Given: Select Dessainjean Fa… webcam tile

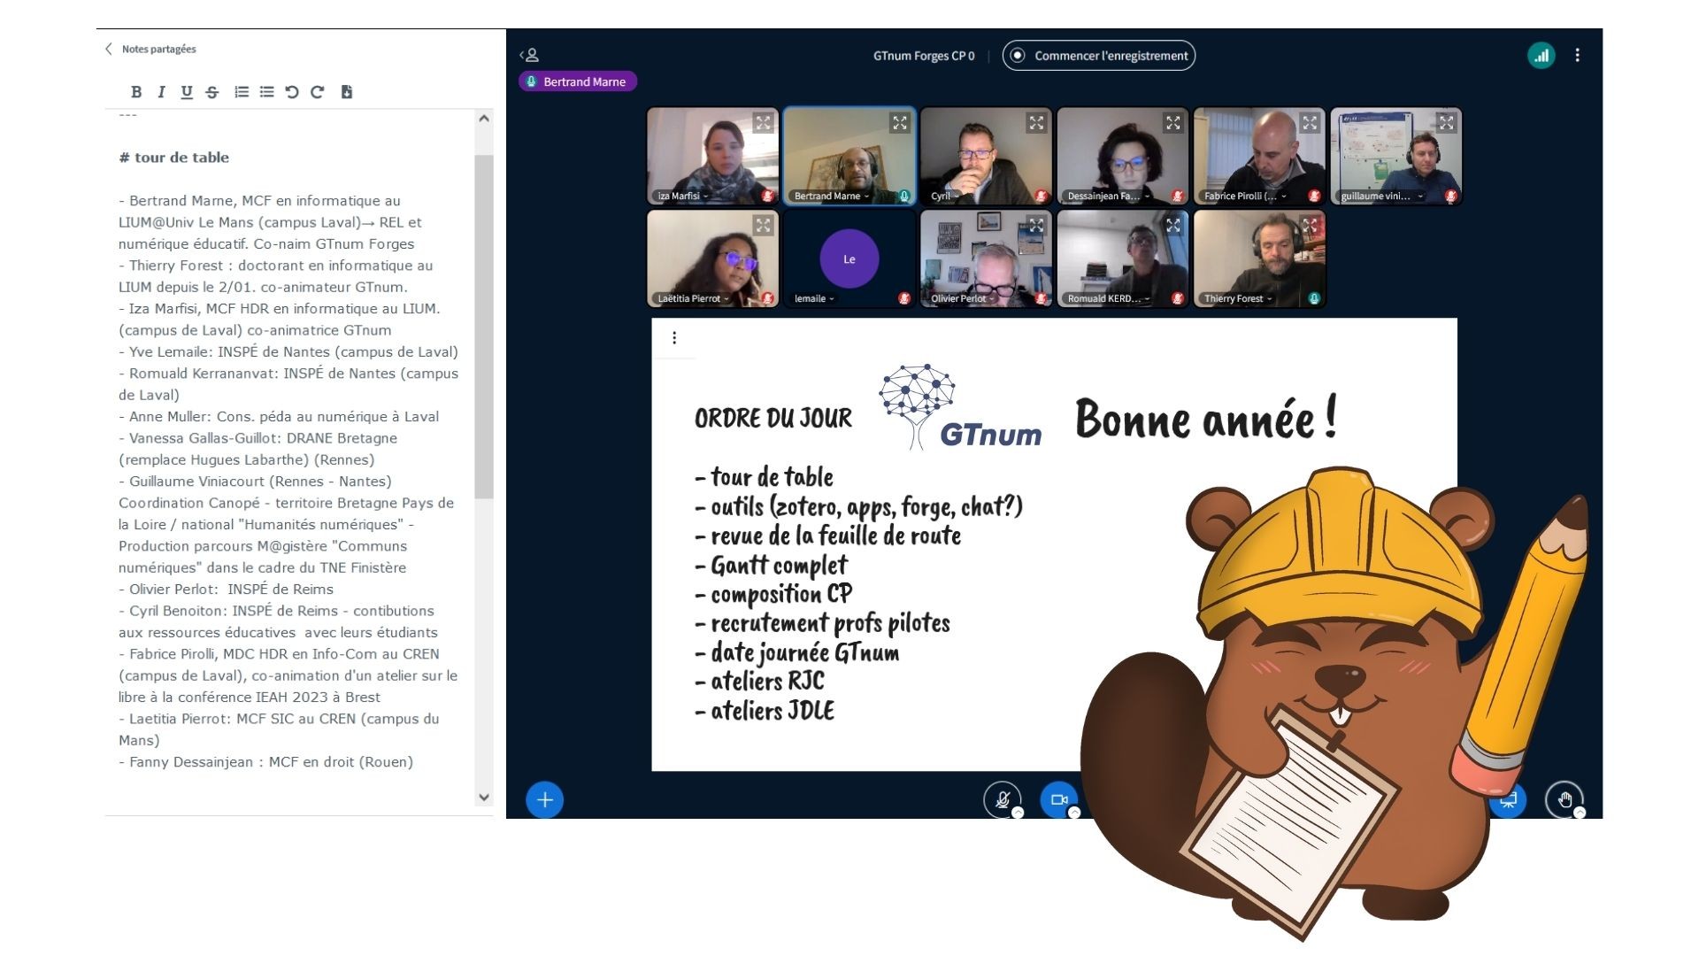Looking at the screenshot, I should (x=1122, y=156).
